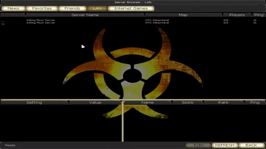Image resolution: width=266 pixels, height=149 pixels.
Task: Sort players by Rank column
Action: [223, 103]
